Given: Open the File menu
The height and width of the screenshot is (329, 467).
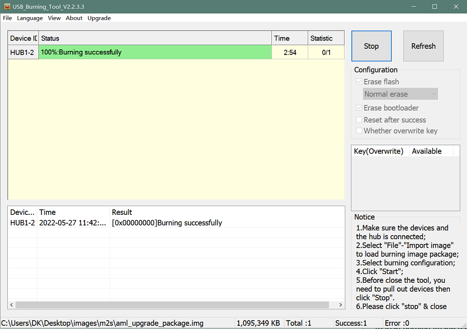Looking at the screenshot, I should pyautogui.click(x=7, y=18).
